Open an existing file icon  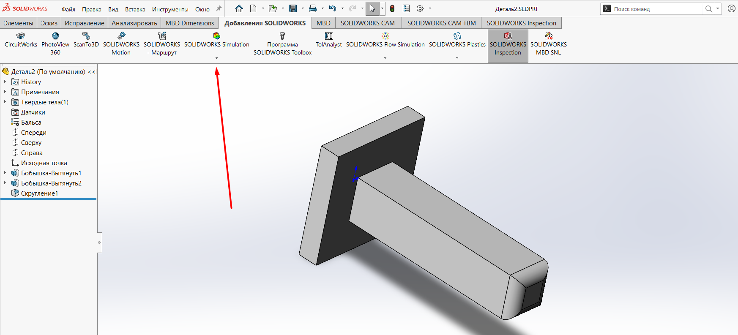pos(273,8)
